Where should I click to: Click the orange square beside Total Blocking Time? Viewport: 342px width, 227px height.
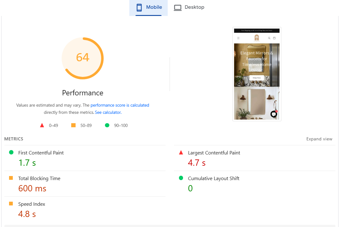tap(11, 178)
